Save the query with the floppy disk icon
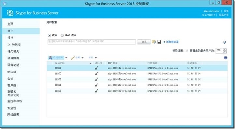The width and height of the screenshot is (235, 129). coord(159,42)
